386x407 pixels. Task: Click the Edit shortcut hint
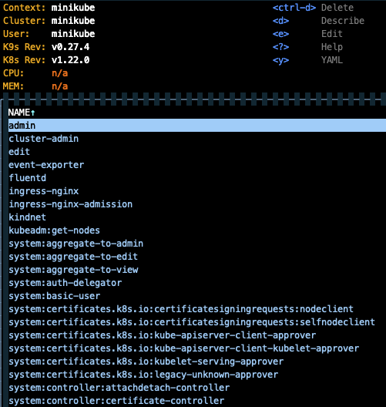[307, 34]
